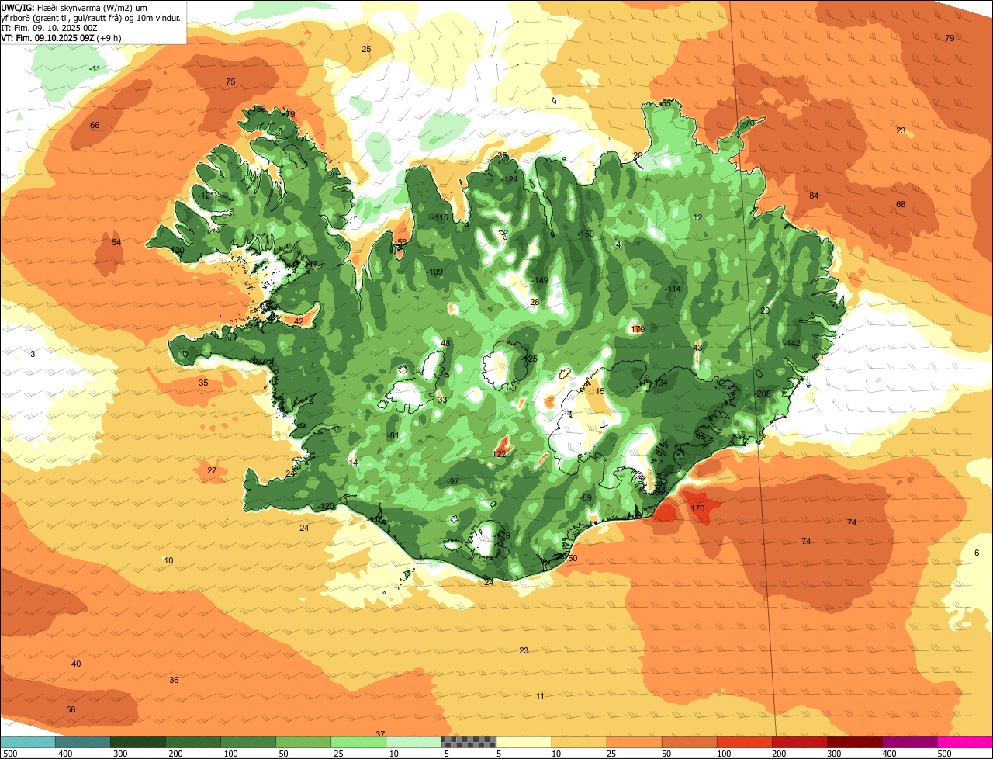Click the -124 value on the north coast
The height and width of the screenshot is (759, 993).
pyautogui.click(x=510, y=180)
